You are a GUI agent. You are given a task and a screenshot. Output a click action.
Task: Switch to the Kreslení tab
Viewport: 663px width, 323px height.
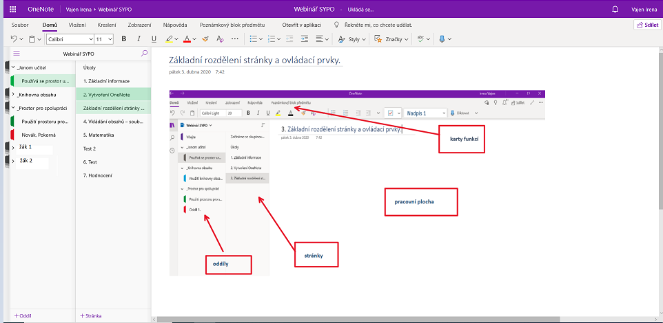pyautogui.click(x=107, y=25)
